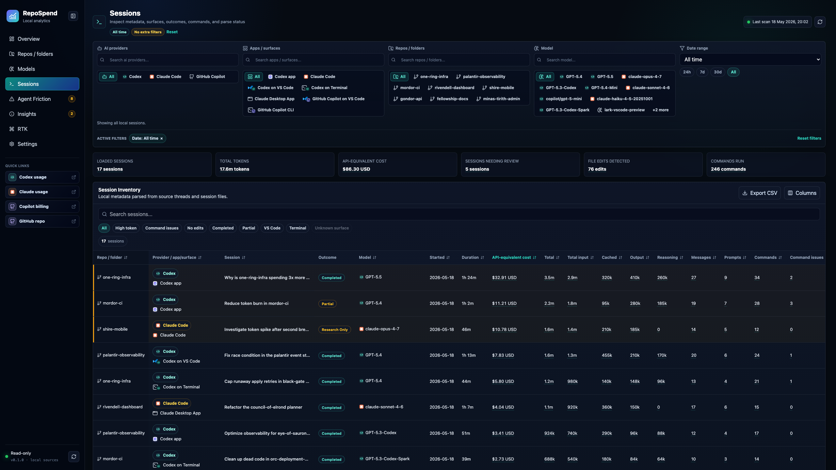Sort table by Started column
The width and height of the screenshot is (836, 470).
coord(440,258)
